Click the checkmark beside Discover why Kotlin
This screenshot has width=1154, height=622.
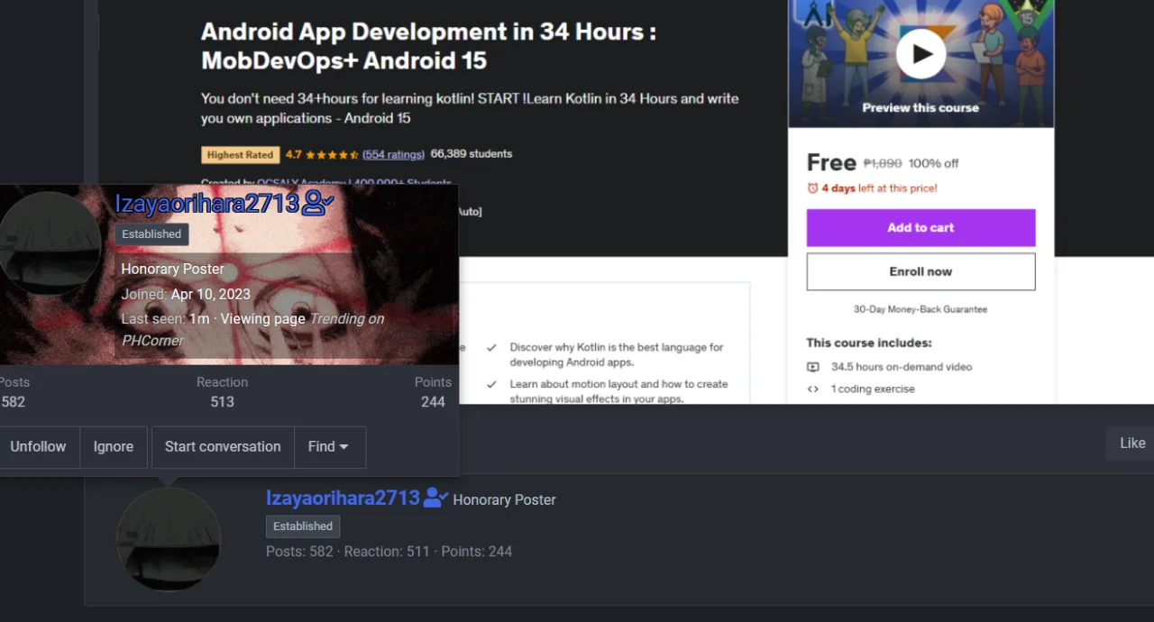(491, 347)
